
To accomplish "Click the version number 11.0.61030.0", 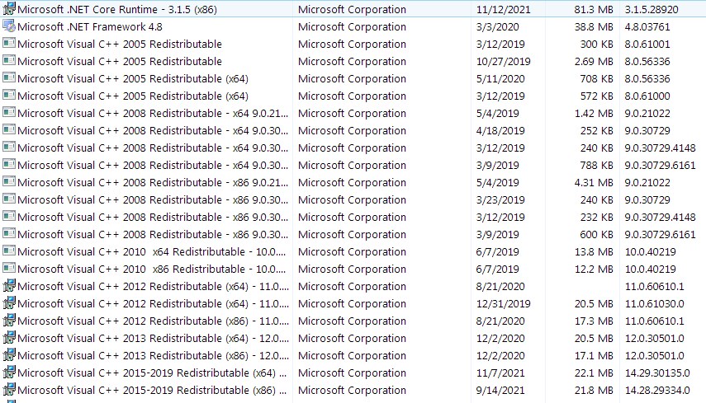I will [x=654, y=304].
